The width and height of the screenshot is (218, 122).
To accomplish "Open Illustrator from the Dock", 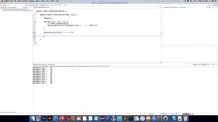I will click(50, 118).
